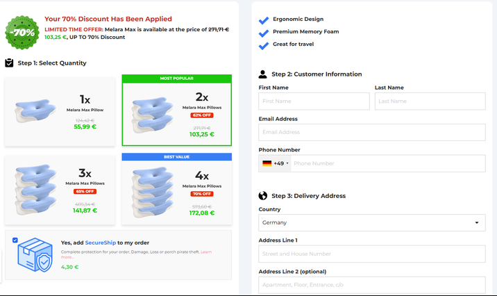Click the SecureShip blue text link
497x296 pixels.
pos(101,242)
